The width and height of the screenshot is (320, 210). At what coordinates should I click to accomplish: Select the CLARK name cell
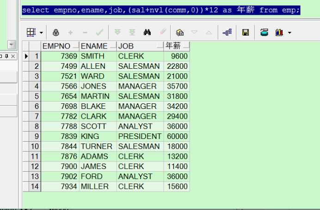98,116
